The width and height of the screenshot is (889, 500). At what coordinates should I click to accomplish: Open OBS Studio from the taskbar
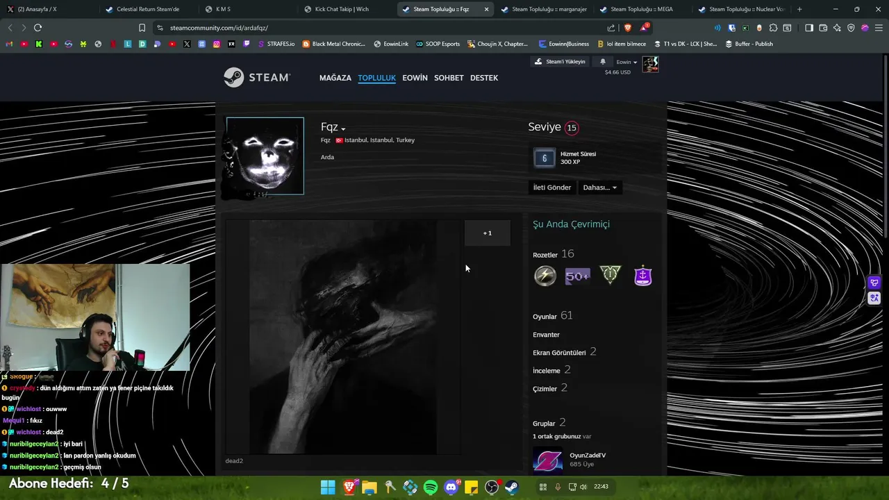click(x=492, y=487)
